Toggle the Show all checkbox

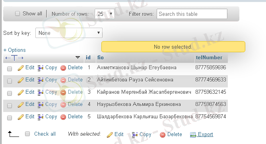(x=17, y=13)
